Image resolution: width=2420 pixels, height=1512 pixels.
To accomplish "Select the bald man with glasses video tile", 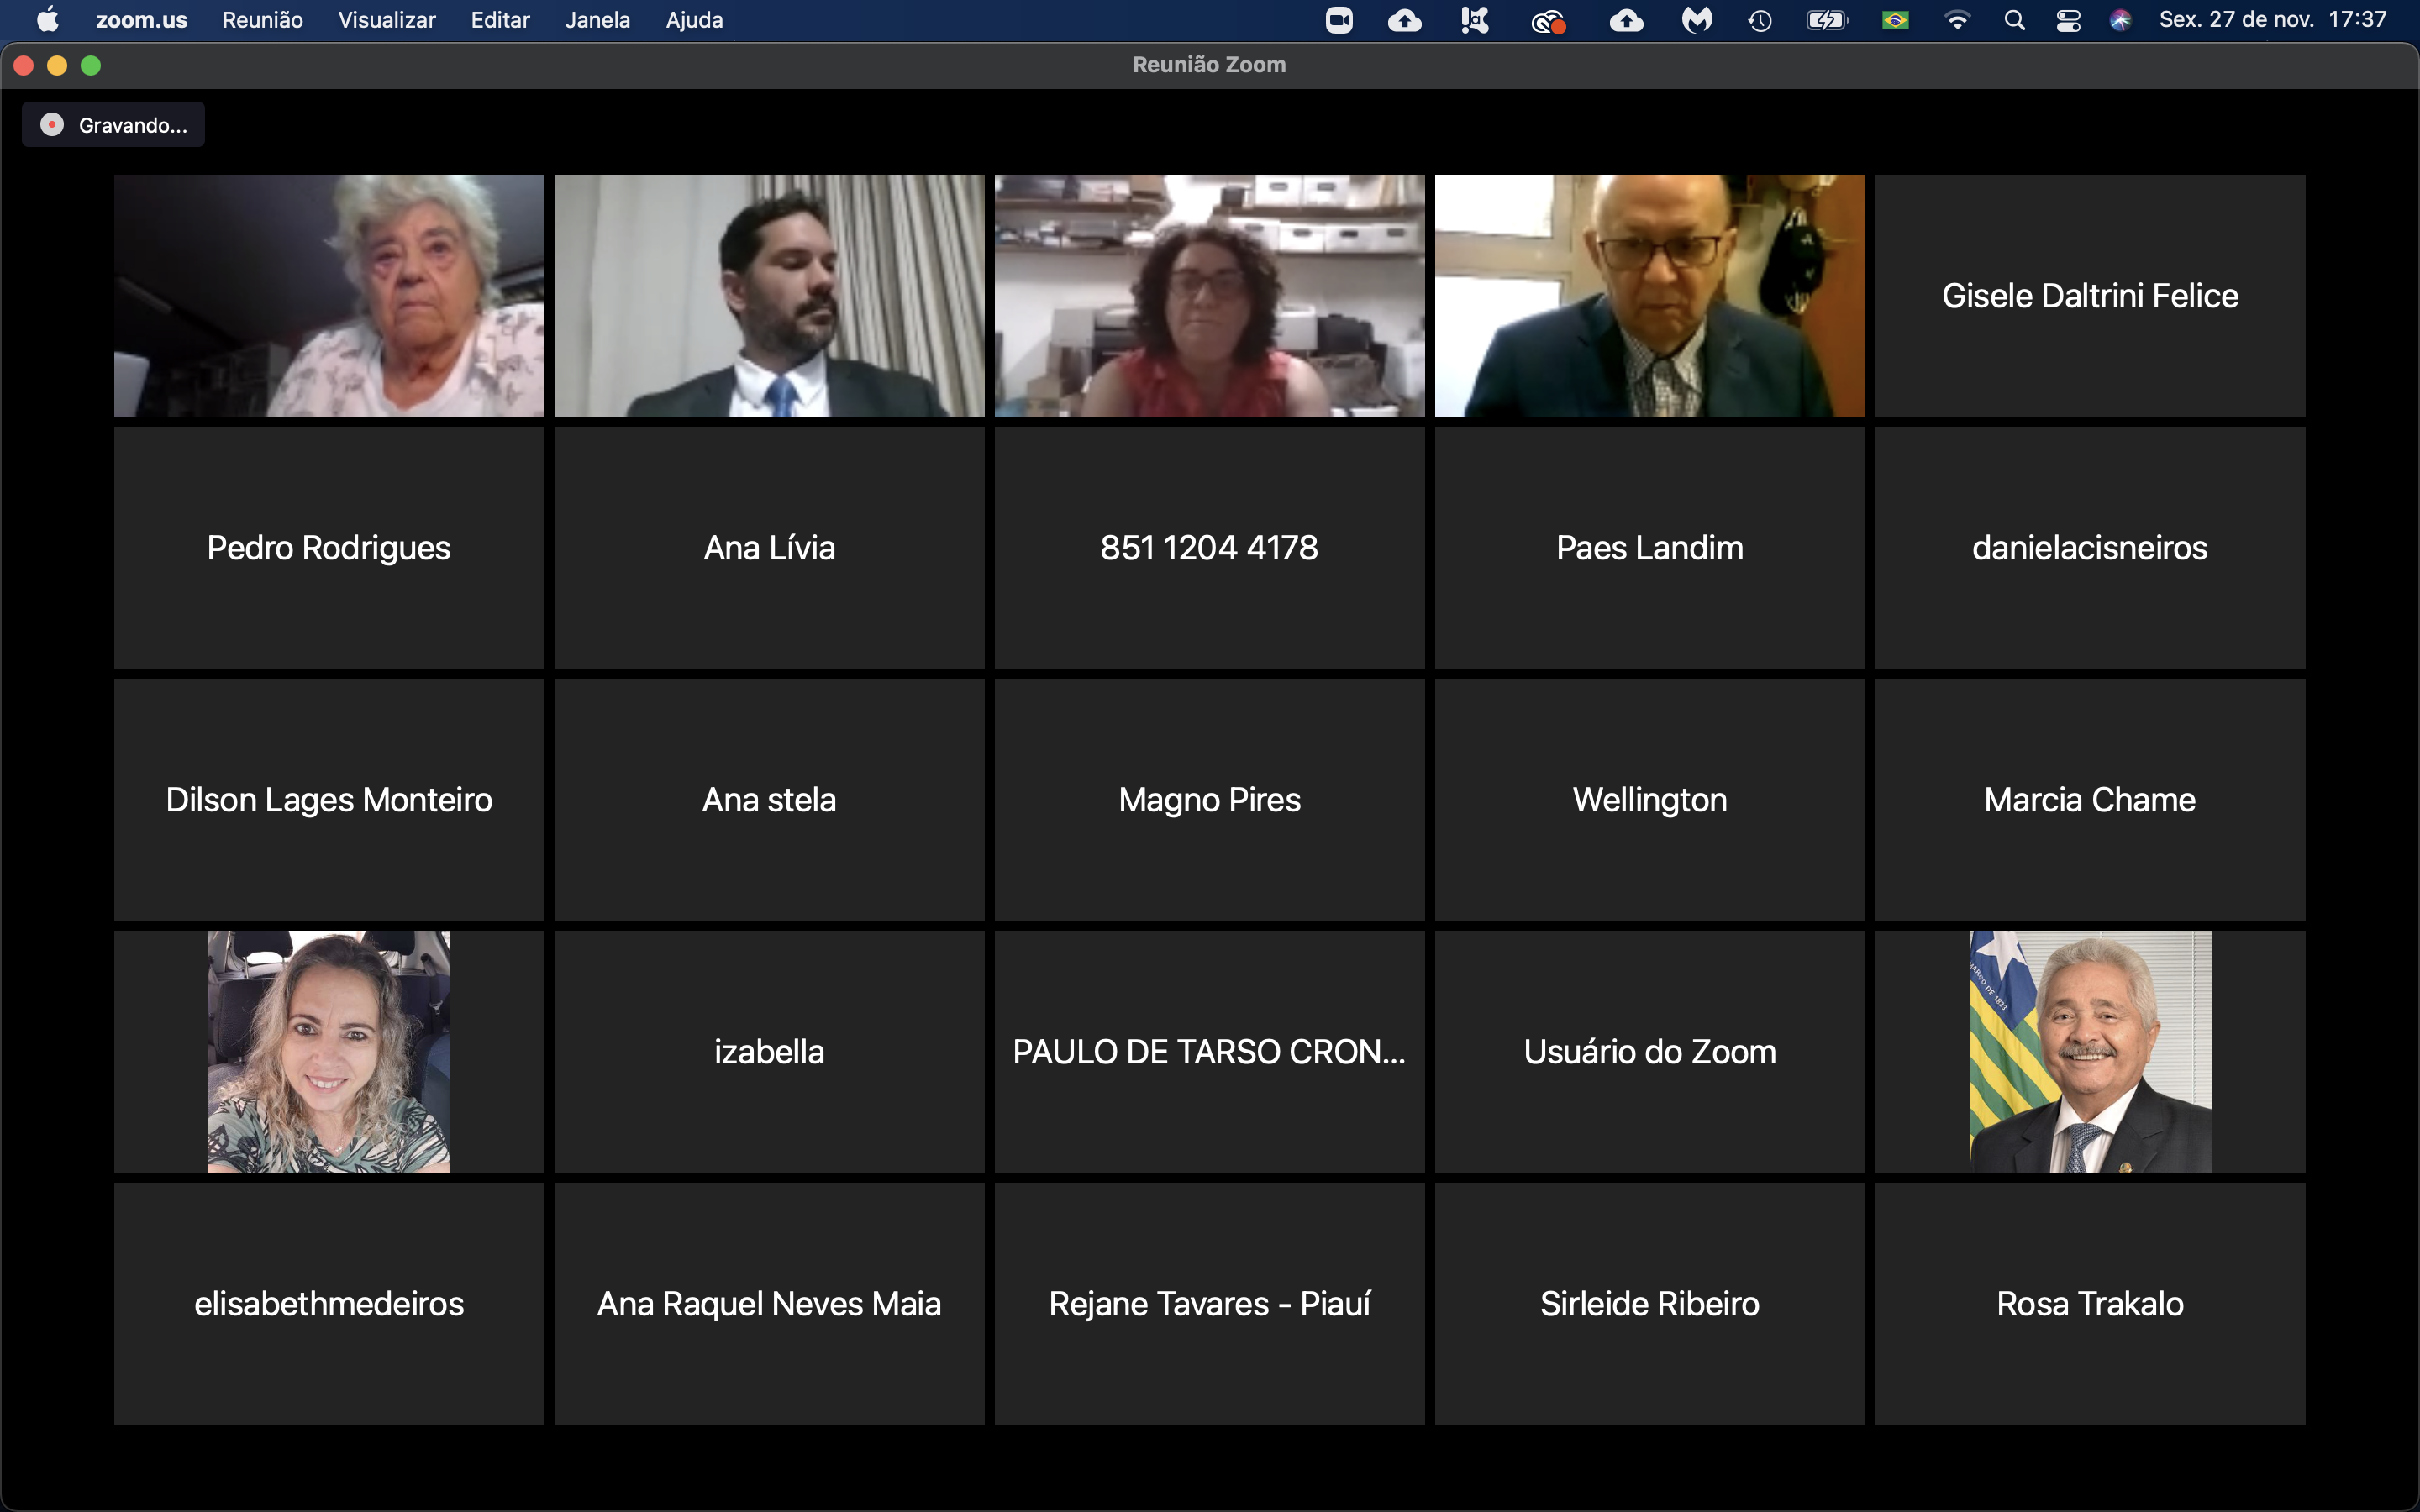I will coord(1649,295).
